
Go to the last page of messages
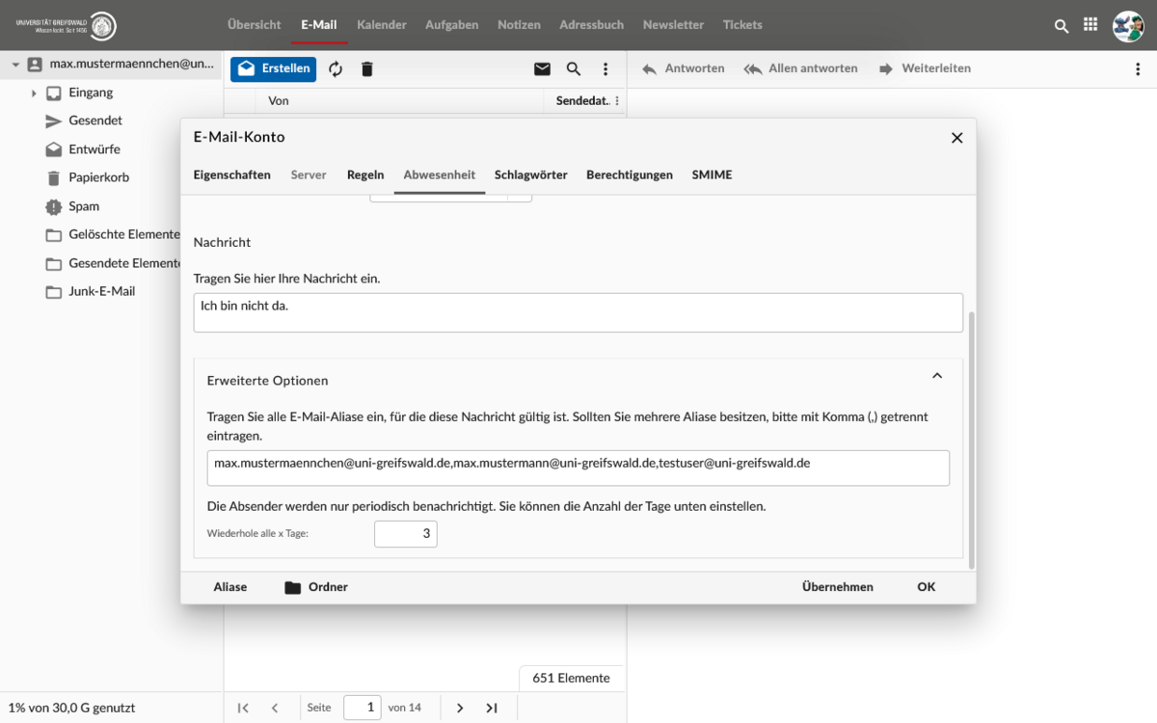pyautogui.click(x=492, y=708)
